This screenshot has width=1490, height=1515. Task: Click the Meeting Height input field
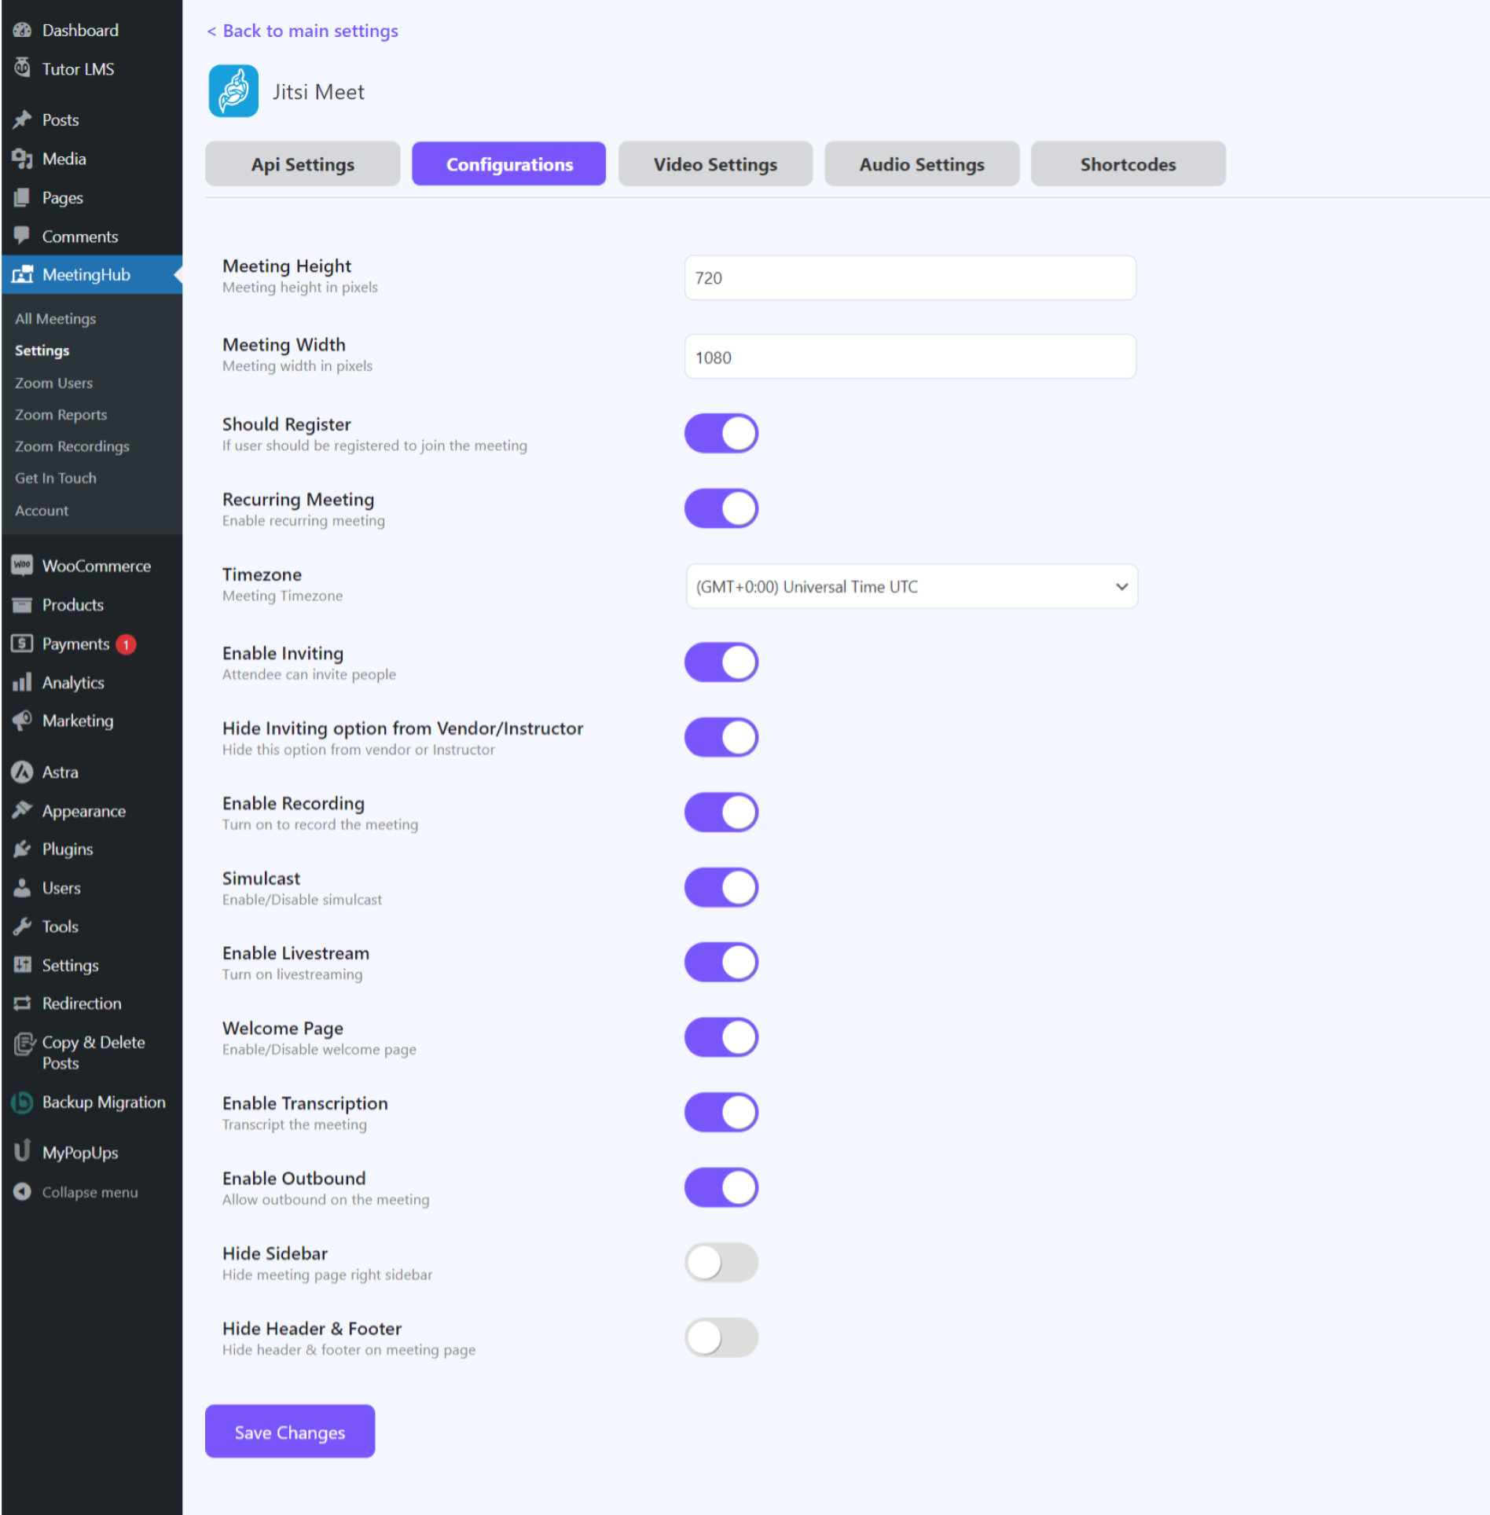point(910,277)
